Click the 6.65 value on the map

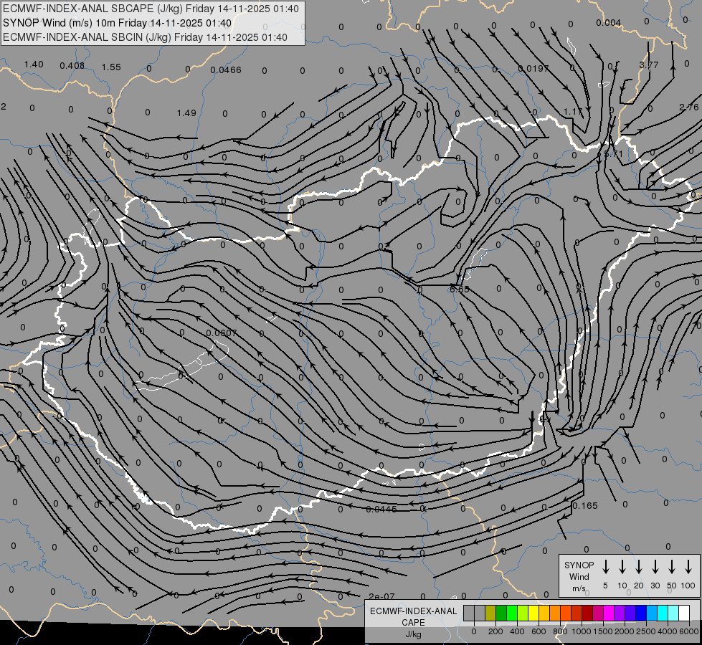(460, 289)
